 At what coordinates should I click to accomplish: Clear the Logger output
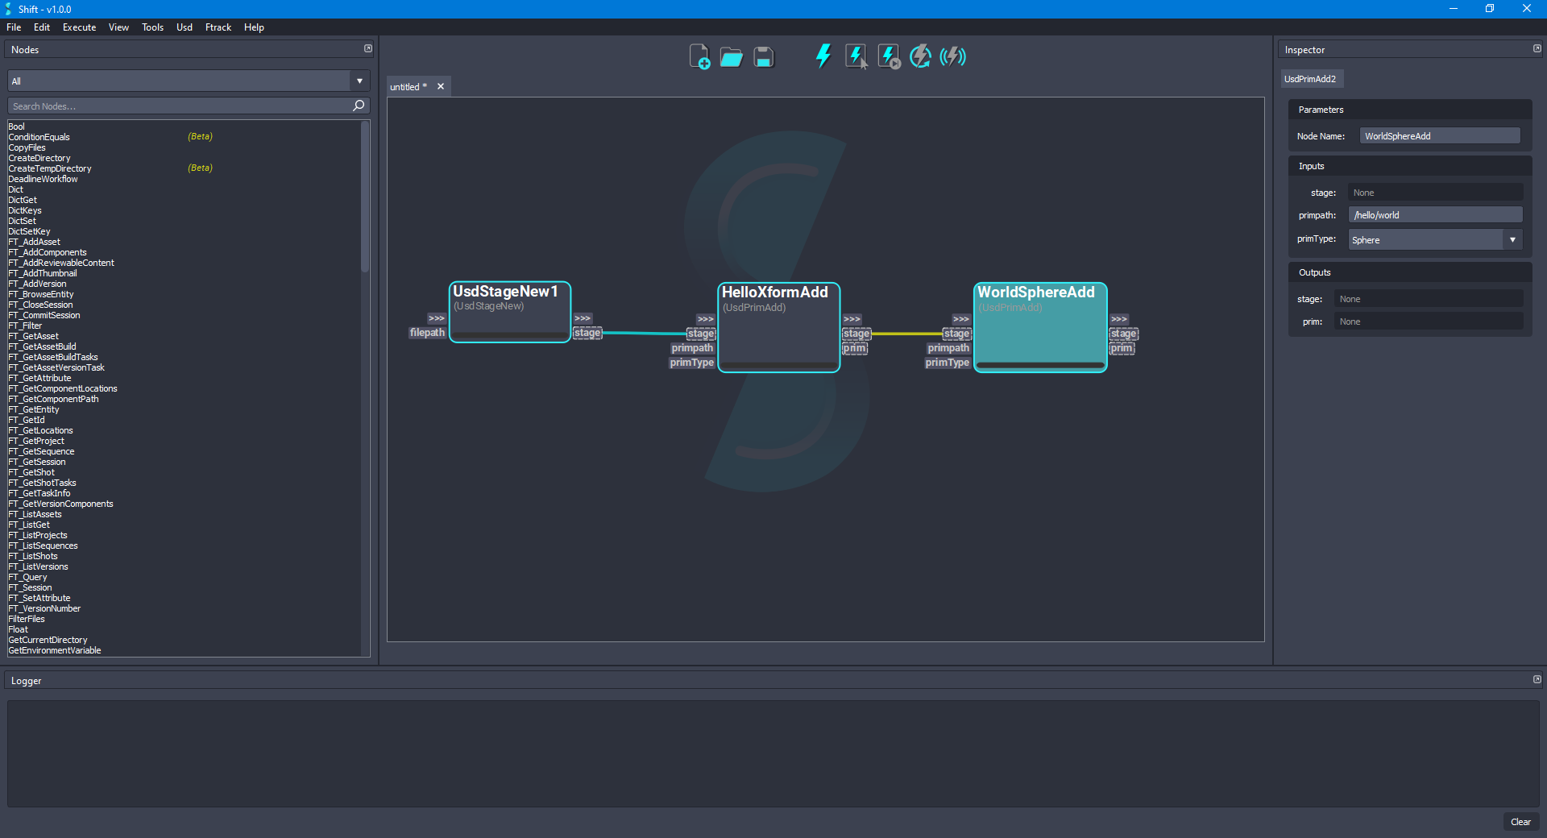coord(1520,822)
